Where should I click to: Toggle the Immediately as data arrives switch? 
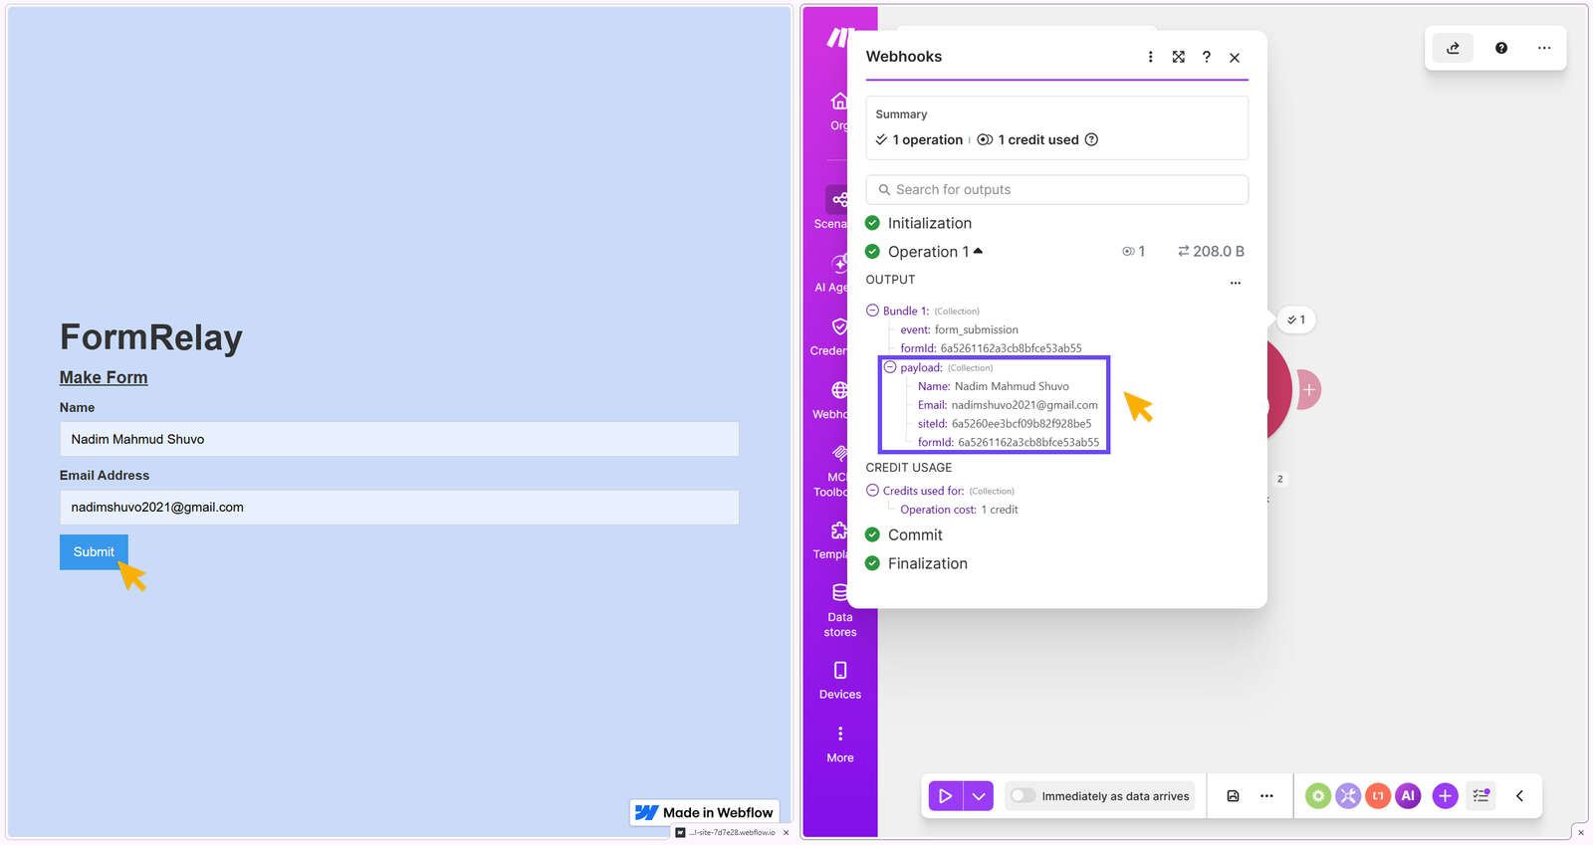click(1023, 795)
